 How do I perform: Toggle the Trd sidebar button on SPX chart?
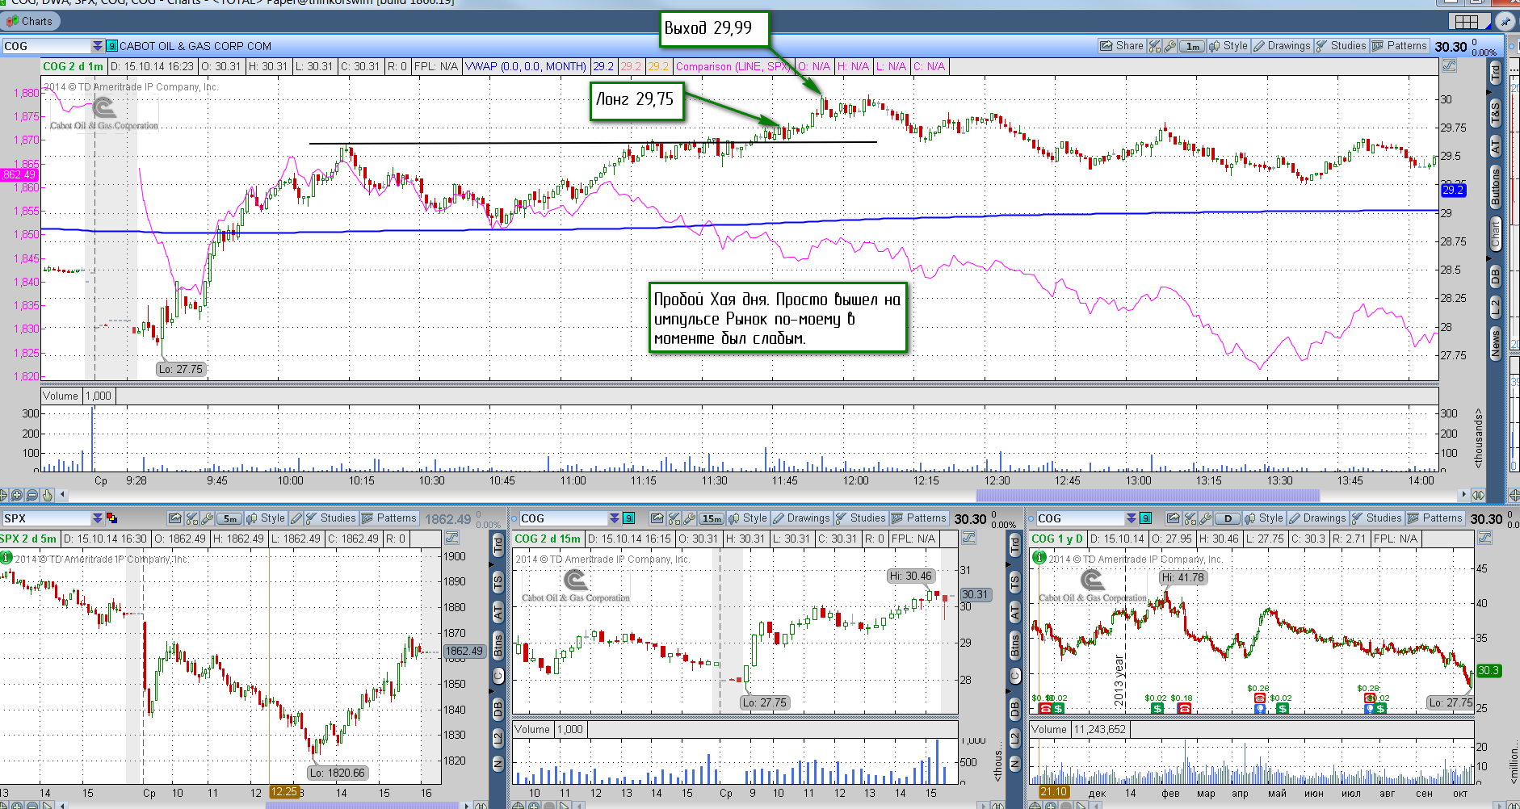[x=498, y=544]
